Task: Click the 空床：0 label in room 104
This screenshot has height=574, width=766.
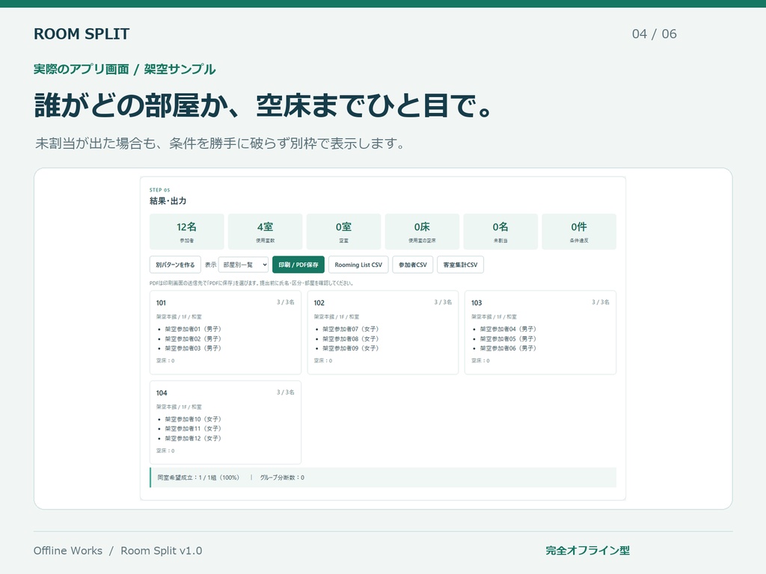Action: point(165,451)
